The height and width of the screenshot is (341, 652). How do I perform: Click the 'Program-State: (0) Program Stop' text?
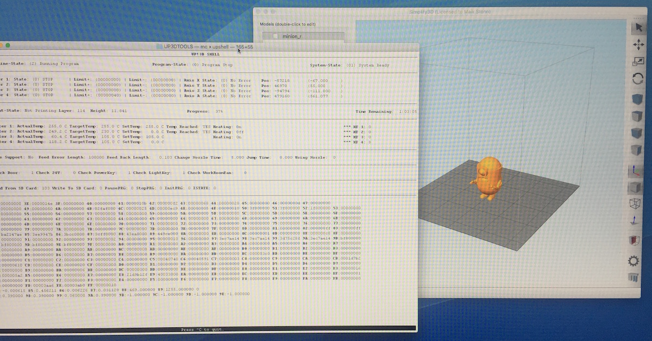coord(193,65)
